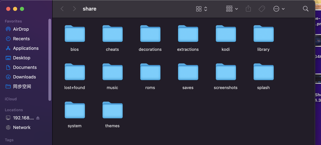
Task: Expand the More actions ellipsis menu
Action: pyautogui.click(x=279, y=9)
